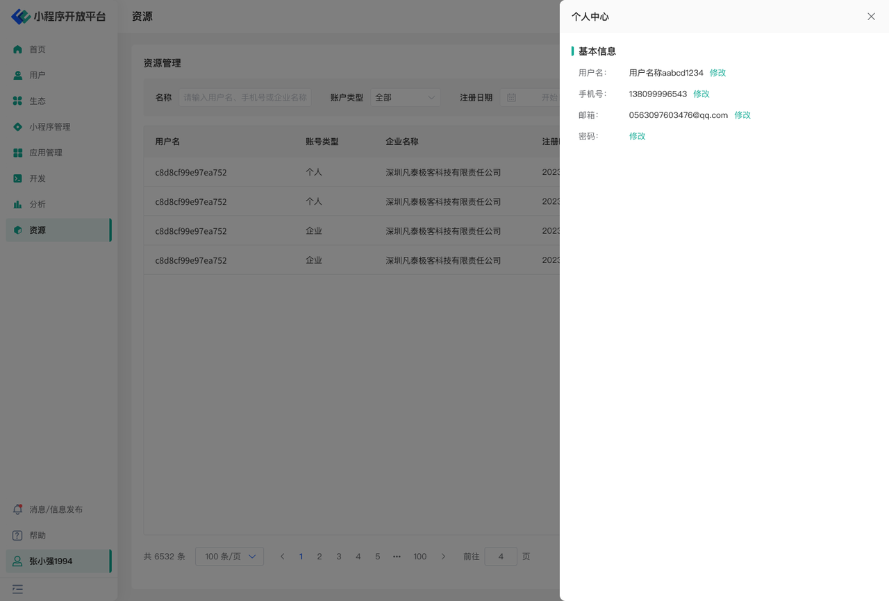Close the 个人中心 drawer panel
The height and width of the screenshot is (601, 889).
pyautogui.click(x=871, y=17)
